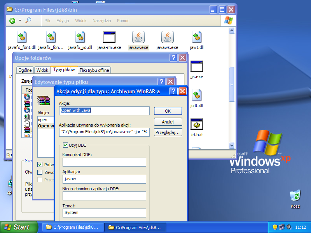Open the Widok menu in Explorer
The width and height of the screenshot is (311, 233).
pyautogui.click(x=81, y=21)
